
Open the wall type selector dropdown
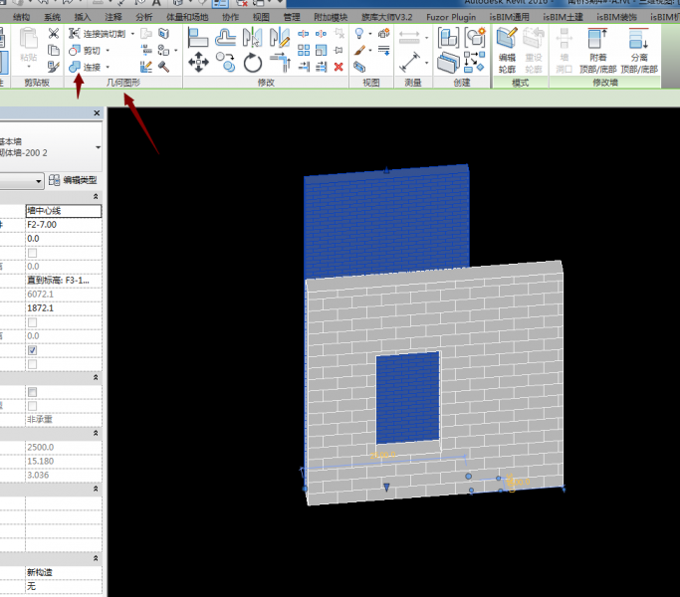98,146
